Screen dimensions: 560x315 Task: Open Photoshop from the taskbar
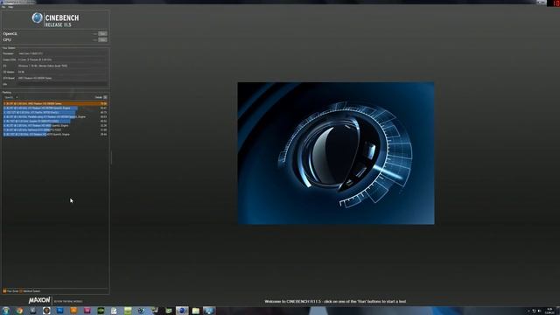pos(59,311)
